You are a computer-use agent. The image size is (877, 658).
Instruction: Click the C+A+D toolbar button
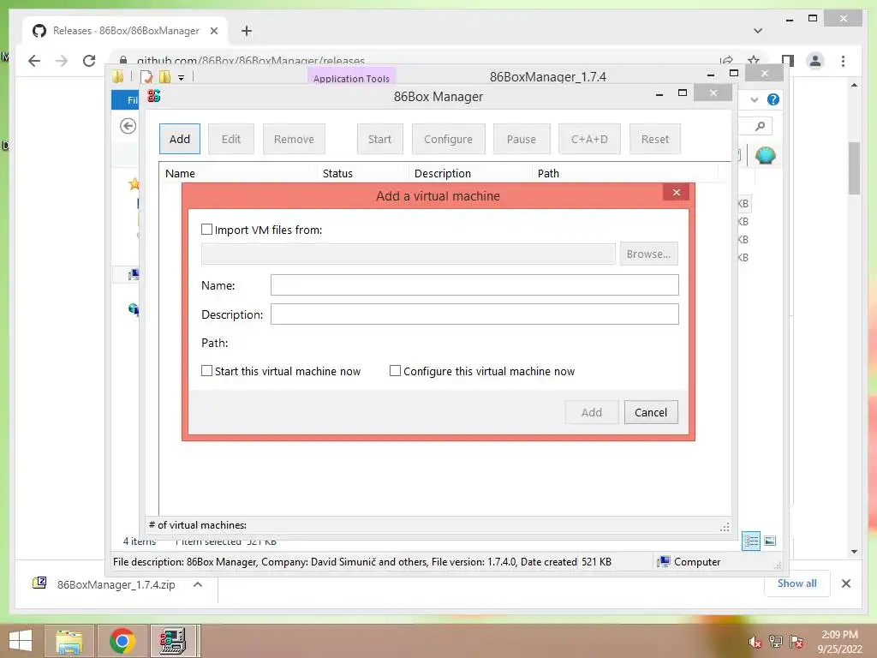click(589, 139)
